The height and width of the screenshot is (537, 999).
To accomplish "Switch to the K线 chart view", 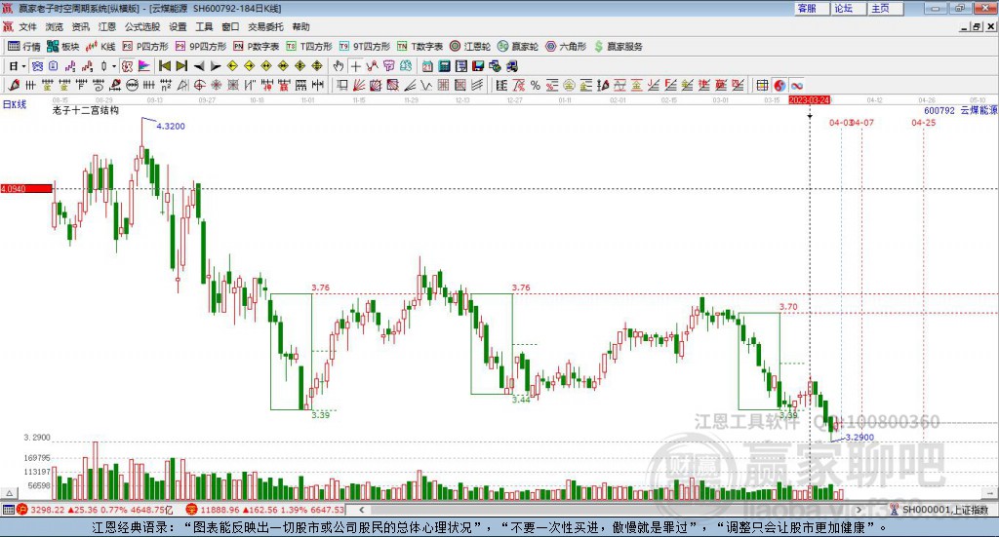I will tap(100, 47).
